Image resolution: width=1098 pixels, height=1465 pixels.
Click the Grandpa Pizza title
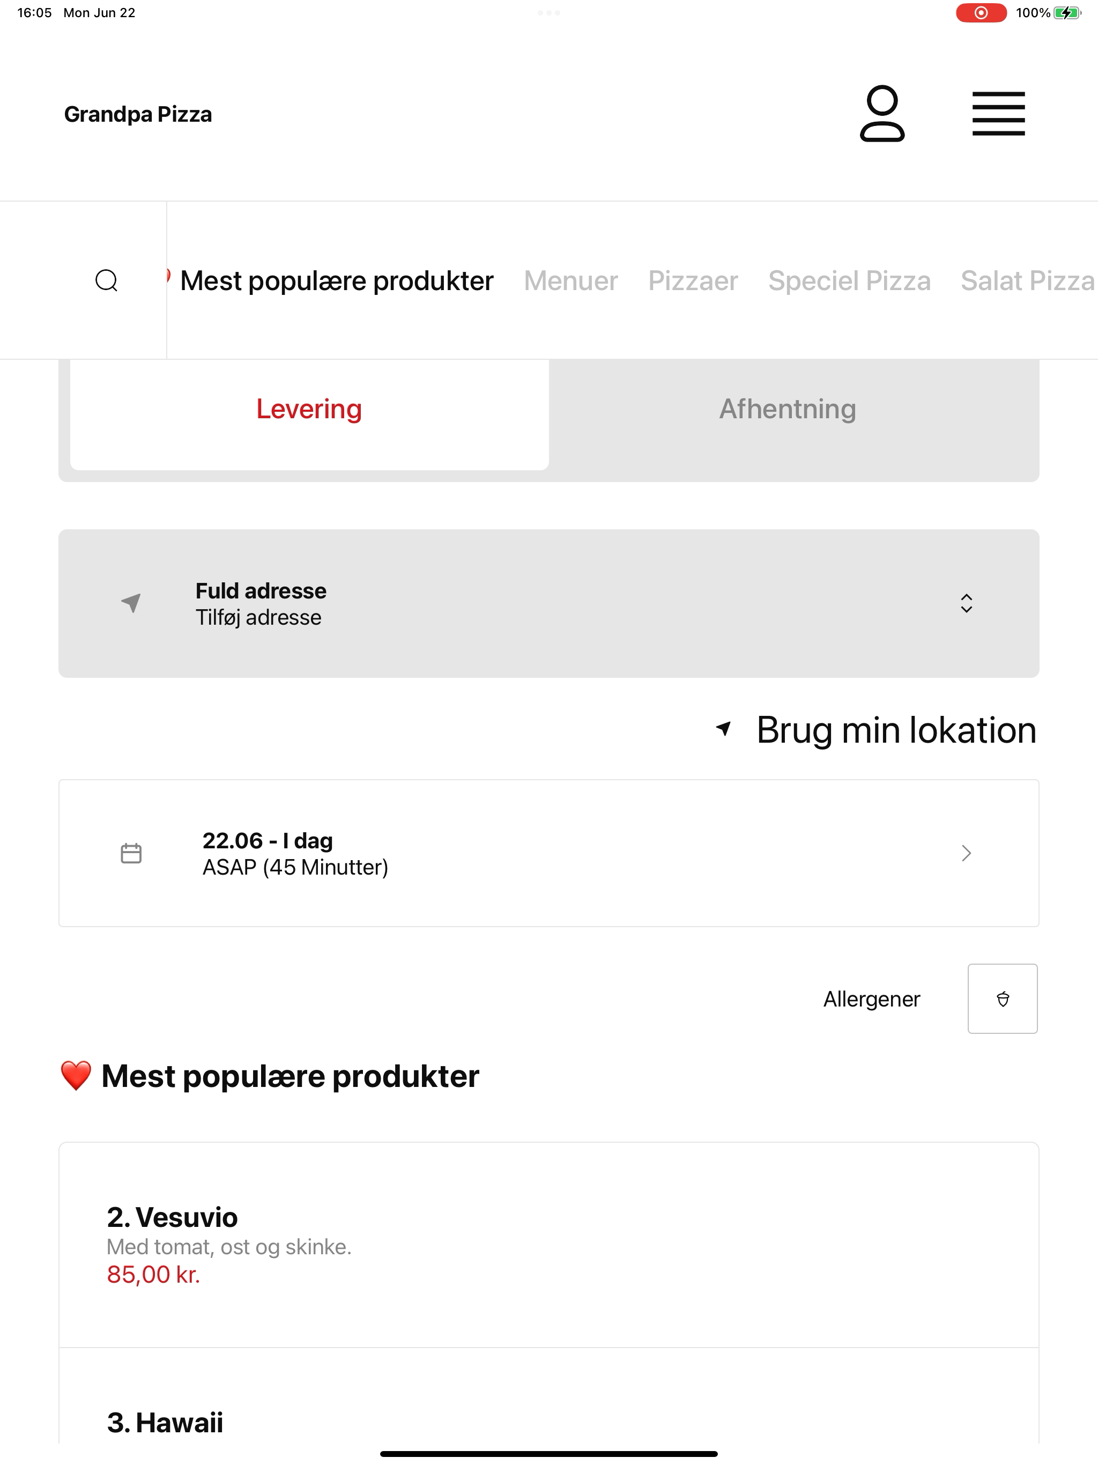pos(138,114)
